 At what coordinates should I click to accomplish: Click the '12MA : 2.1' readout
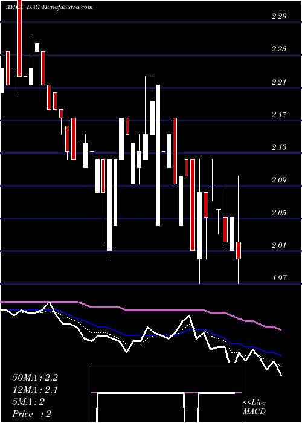coord(35,390)
